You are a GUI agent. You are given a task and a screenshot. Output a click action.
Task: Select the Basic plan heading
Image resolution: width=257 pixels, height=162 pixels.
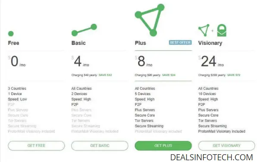click(78, 43)
